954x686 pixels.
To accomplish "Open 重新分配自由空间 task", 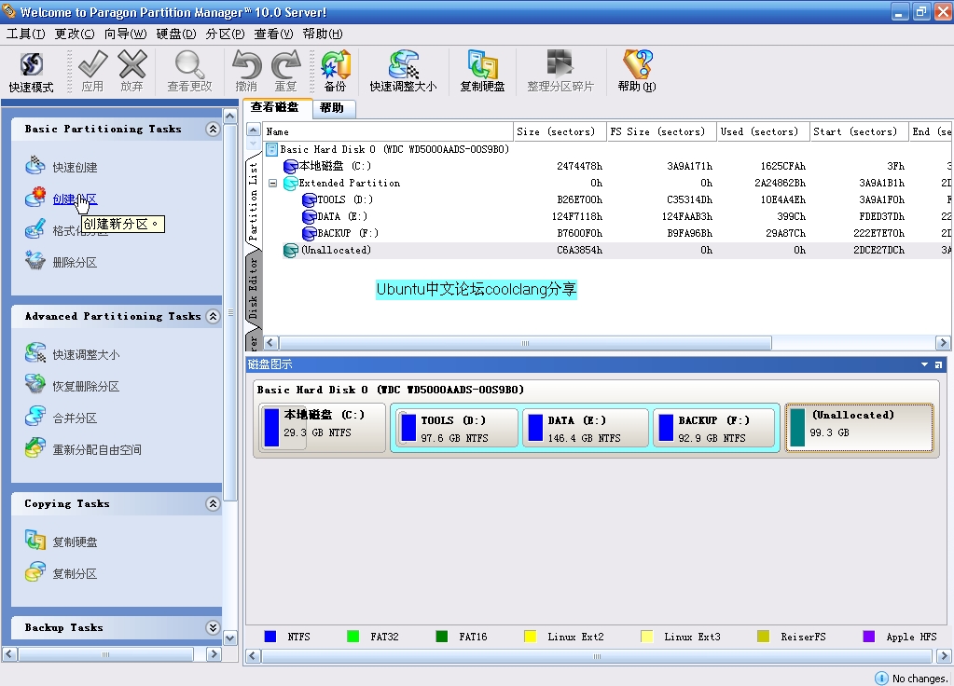I will tap(97, 449).
